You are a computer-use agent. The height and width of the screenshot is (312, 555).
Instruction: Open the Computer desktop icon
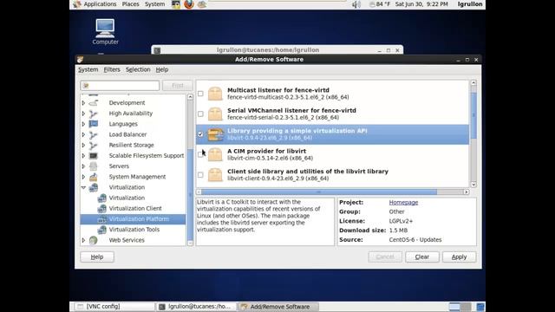pos(105,32)
